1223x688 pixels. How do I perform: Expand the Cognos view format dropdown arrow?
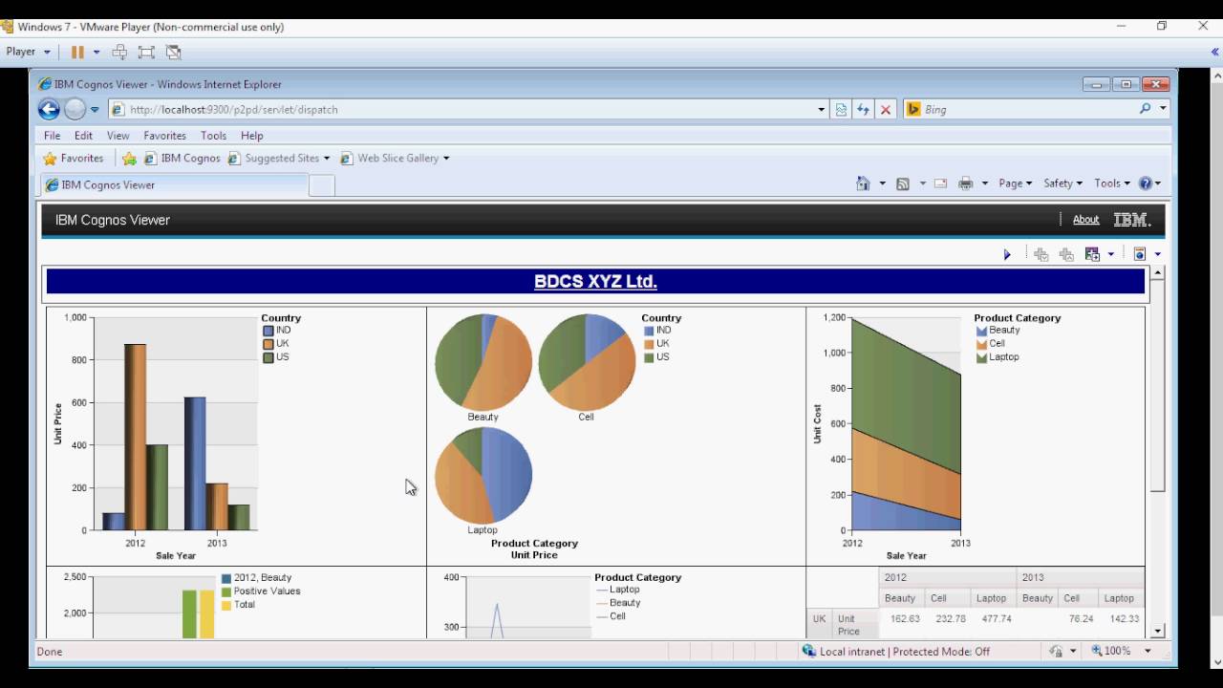click(1157, 254)
